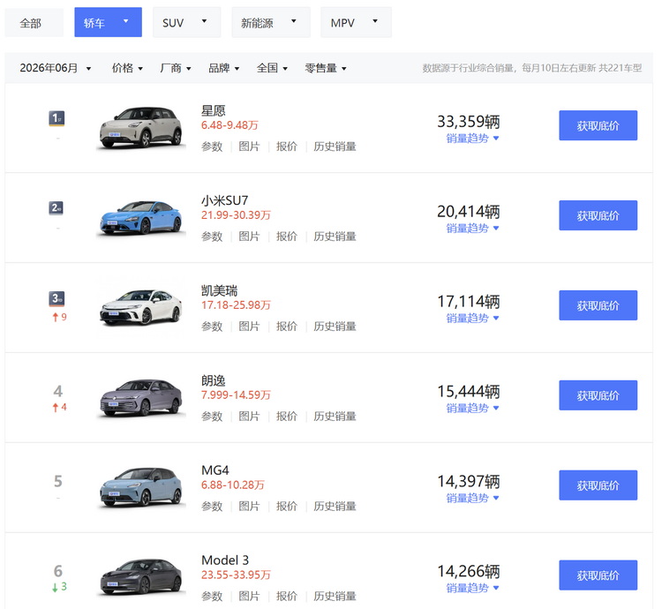View 图片 photos for 朗逸
Viewport: 662px width, 609px height.
[x=249, y=416]
